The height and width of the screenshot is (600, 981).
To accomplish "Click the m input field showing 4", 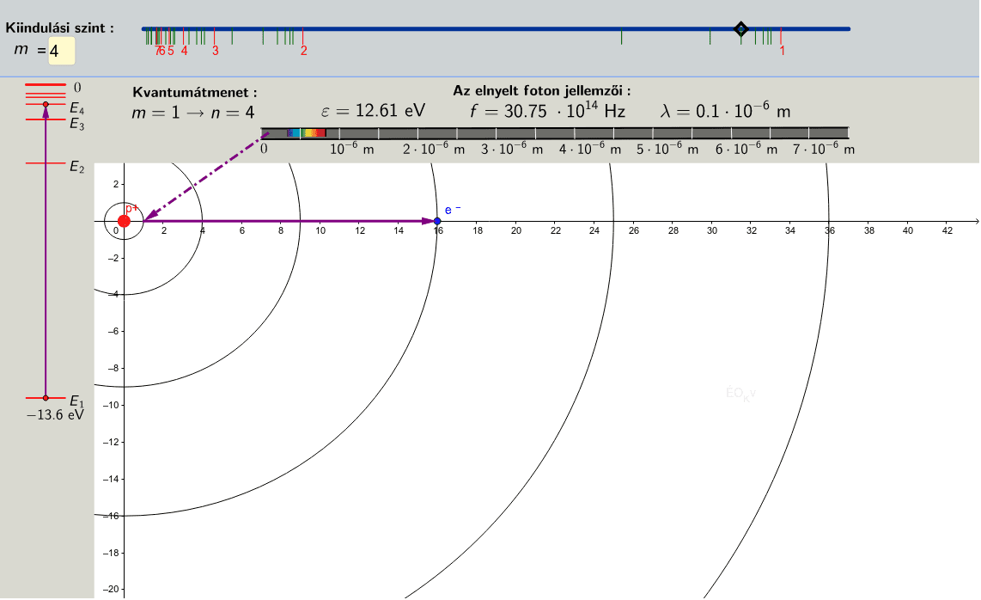I will pos(62,51).
